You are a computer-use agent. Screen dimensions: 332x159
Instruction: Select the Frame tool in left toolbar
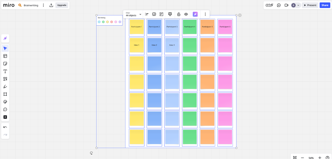pyautogui.click(x=5, y=94)
